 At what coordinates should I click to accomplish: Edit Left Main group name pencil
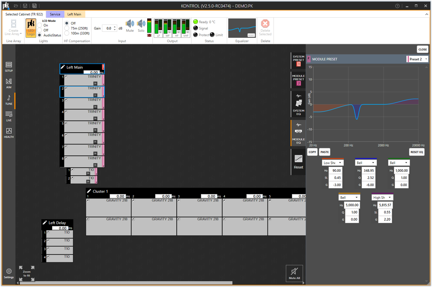pos(63,67)
